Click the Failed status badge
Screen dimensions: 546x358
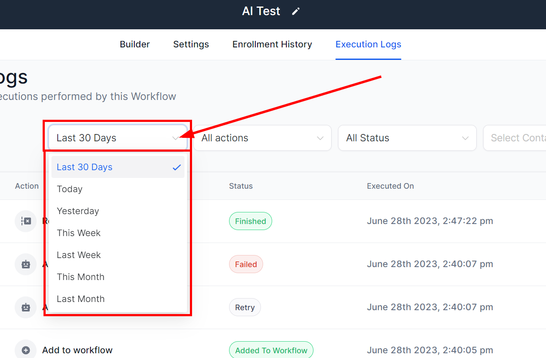click(x=245, y=265)
